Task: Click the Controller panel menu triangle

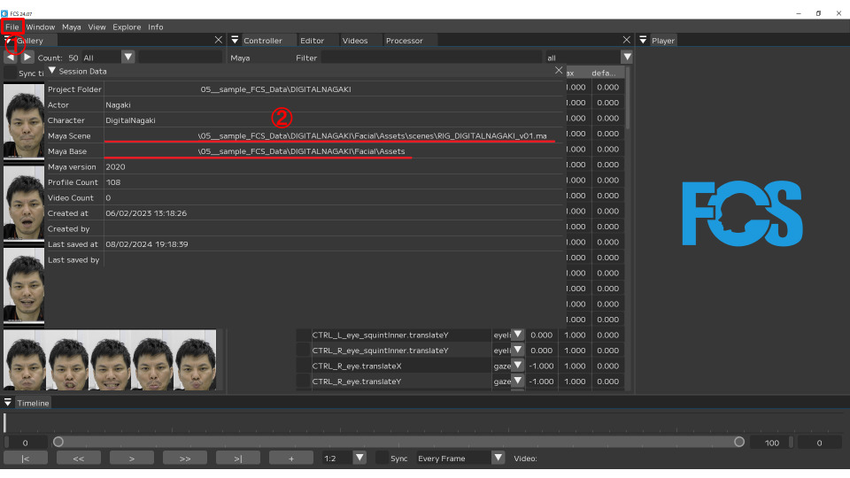Action: click(x=235, y=40)
